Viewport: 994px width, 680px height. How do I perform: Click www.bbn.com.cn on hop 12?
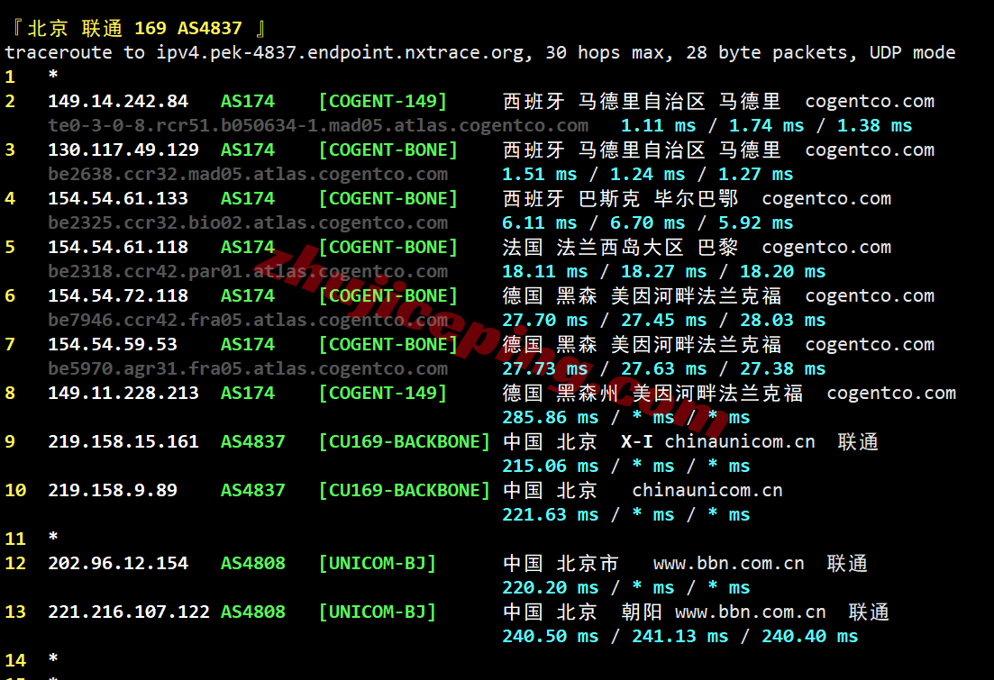click(728, 564)
